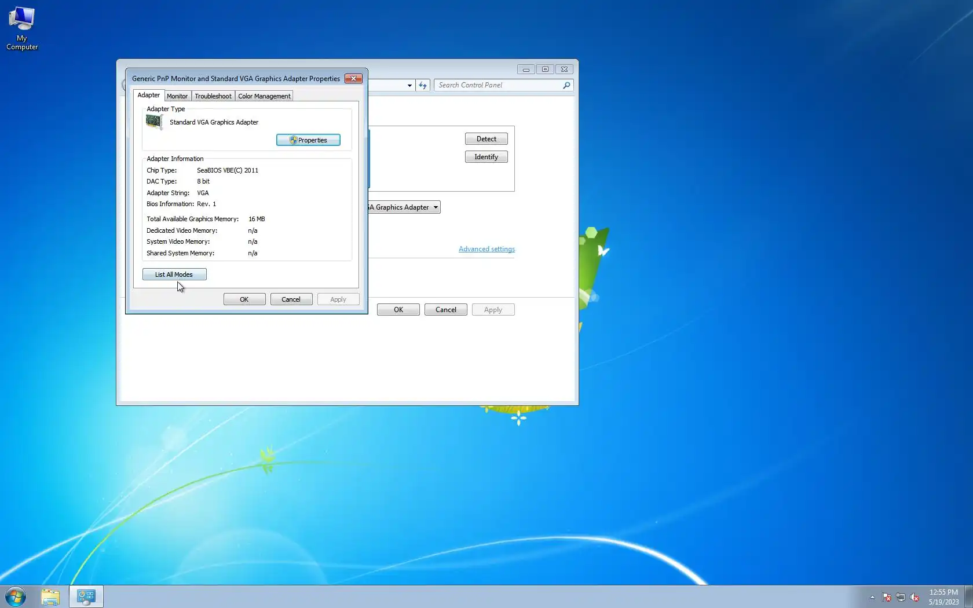The image size is (973, 608).
Task: Click OK in the Screen Resolution window
Action: coord(398,310)
